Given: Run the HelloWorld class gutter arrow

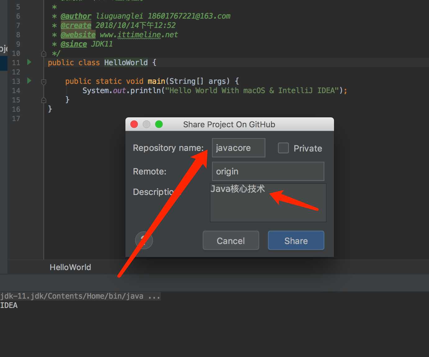Looking at the screenshot, I should [29, 62].
